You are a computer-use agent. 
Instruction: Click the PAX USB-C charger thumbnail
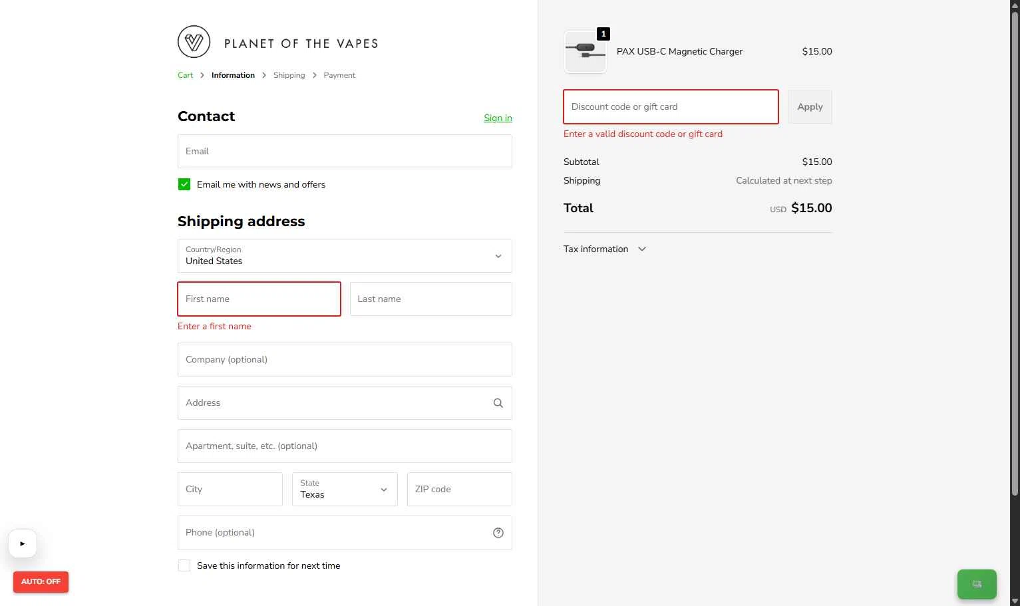click(x=586, y=52)
